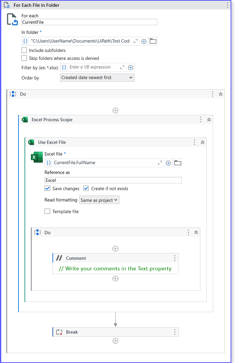
Task: Collapse the Excel Process Scope activity
Action: [209, 120]
